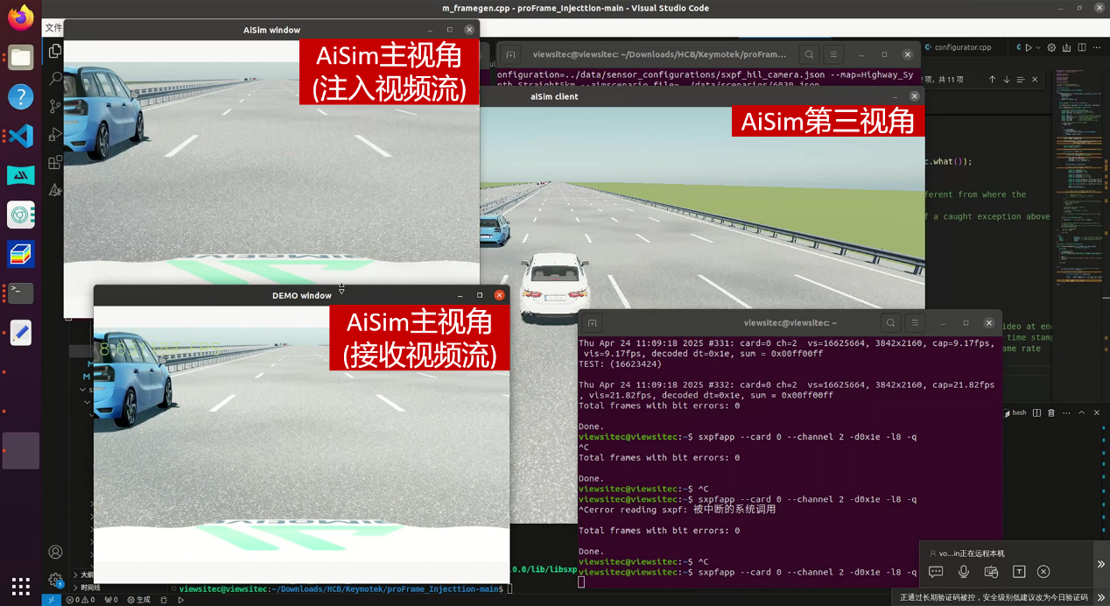Click the microphone icon in remote toolbar
This screenshot has height=606, width=1110.
click(963, 572)
